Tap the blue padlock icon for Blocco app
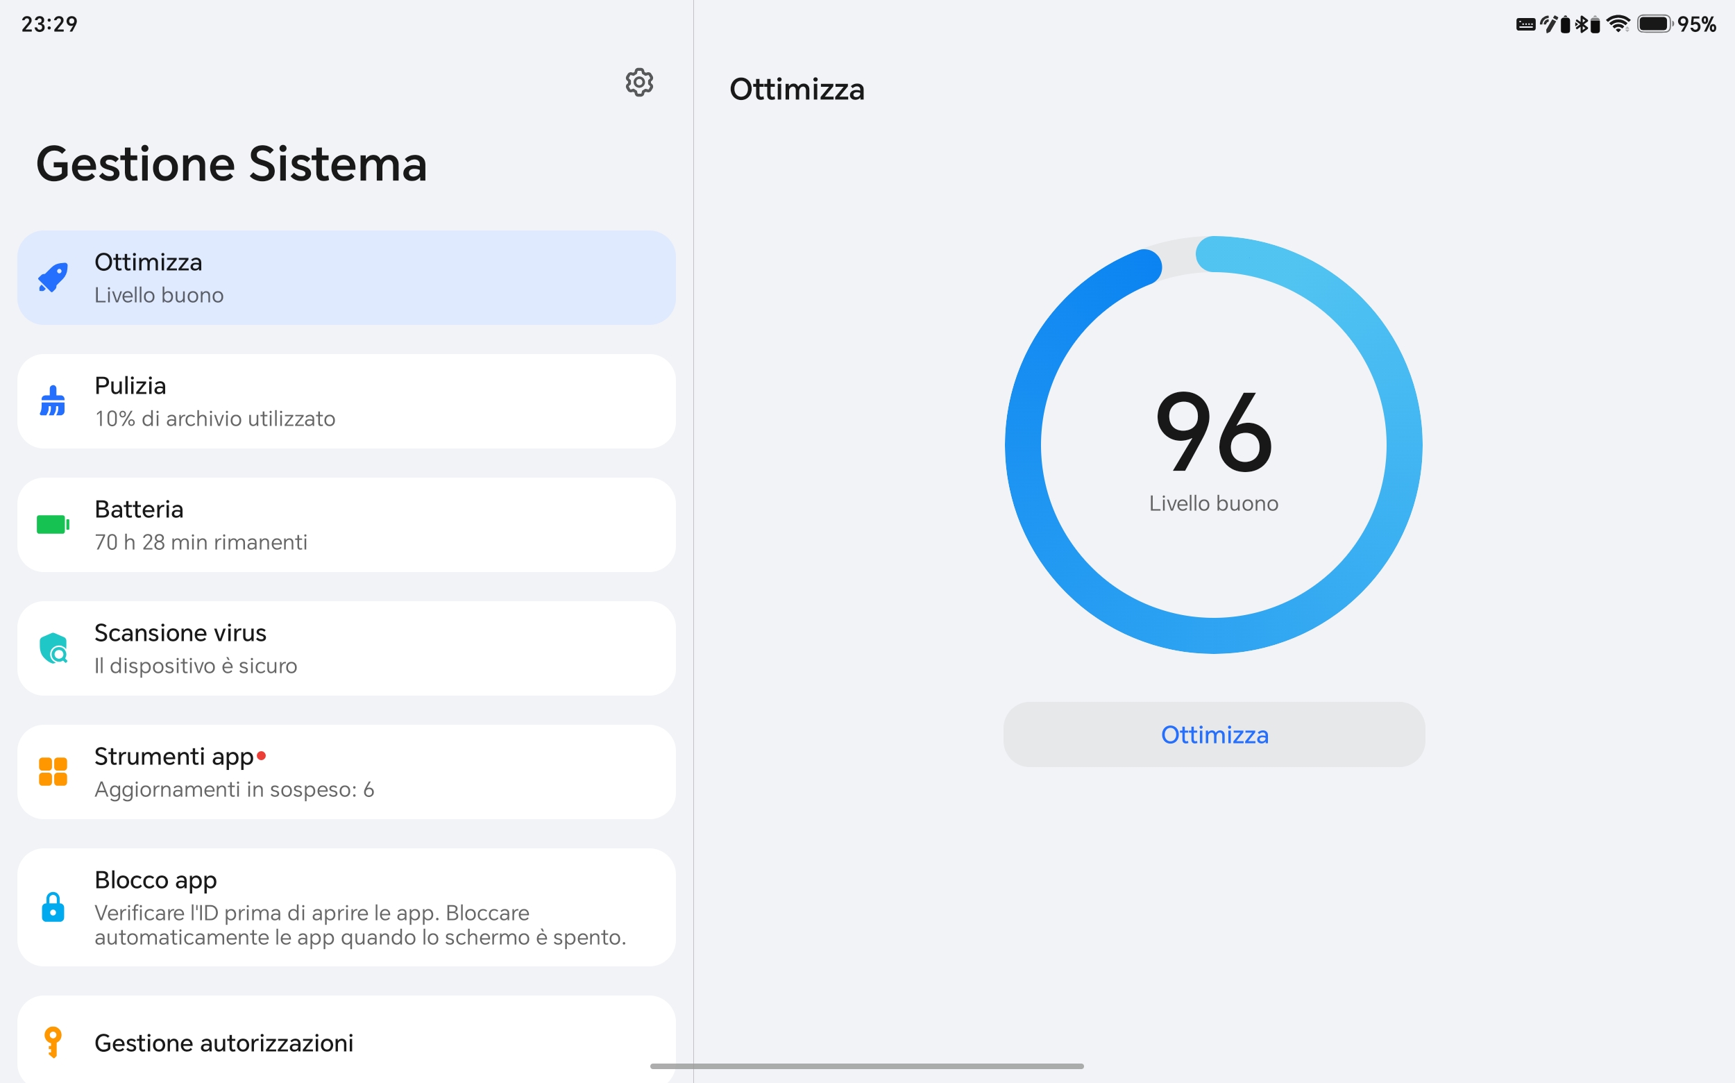Screen dimensions: 1735x1083 53,907
